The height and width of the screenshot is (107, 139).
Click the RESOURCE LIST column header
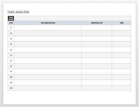point(97,23)
